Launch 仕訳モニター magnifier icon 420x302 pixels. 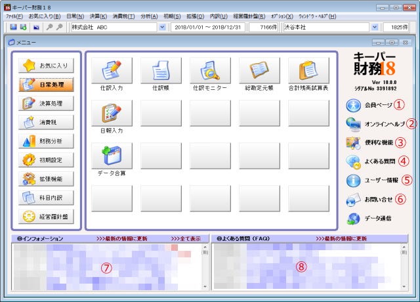(x=210, y=70)
